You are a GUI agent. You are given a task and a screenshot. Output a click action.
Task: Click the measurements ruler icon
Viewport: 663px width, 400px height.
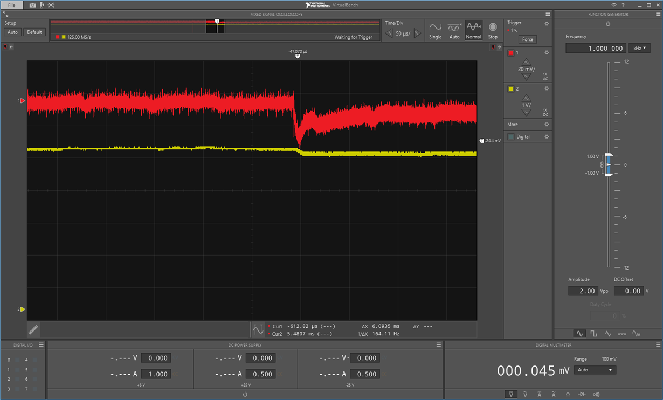pyautogui.click(x=33, y=329)
